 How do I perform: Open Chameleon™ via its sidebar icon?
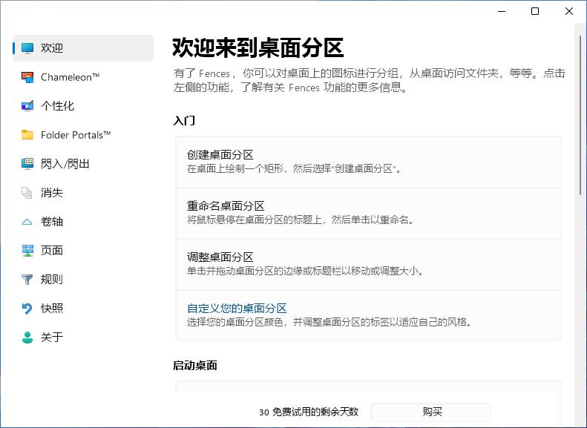[x=27, y=77]
